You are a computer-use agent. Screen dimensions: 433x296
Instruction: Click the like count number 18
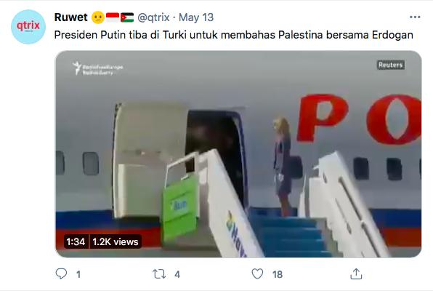(278, 274)
